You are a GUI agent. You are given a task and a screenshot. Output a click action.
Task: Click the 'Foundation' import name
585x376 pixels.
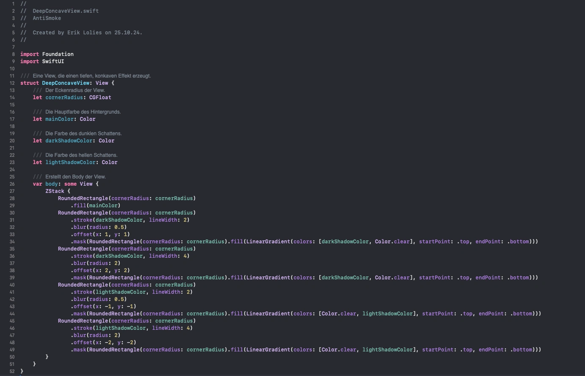(x=58, y=54)
